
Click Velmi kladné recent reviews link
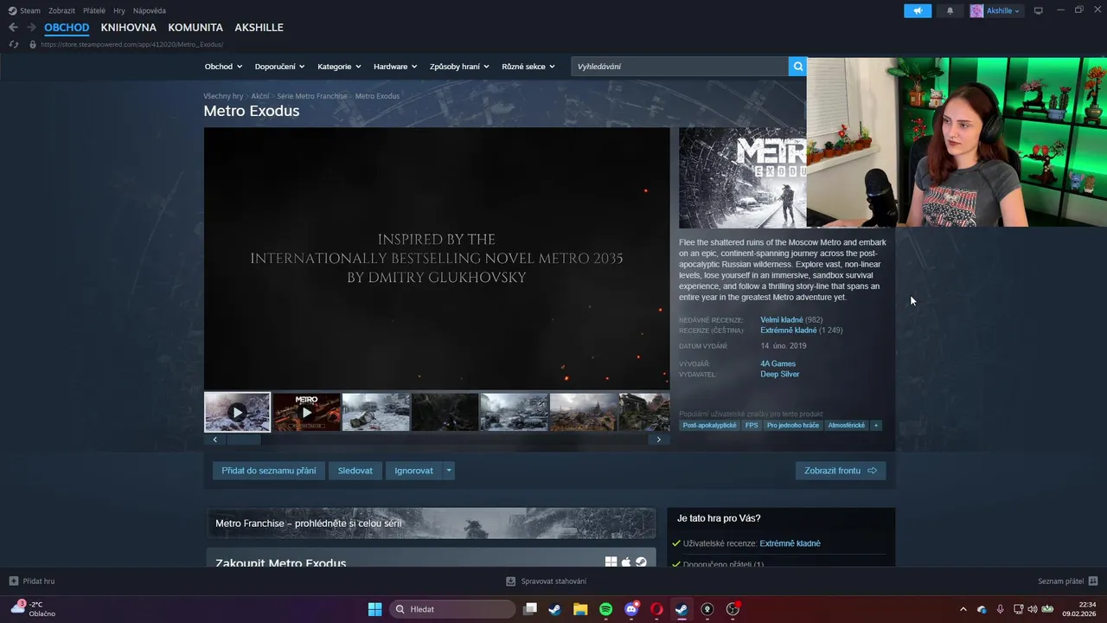pos(782,320)
